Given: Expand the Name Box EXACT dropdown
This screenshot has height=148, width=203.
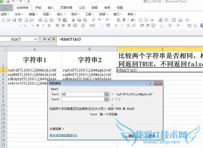Looking at the screenshot, I should click(35, 39).
